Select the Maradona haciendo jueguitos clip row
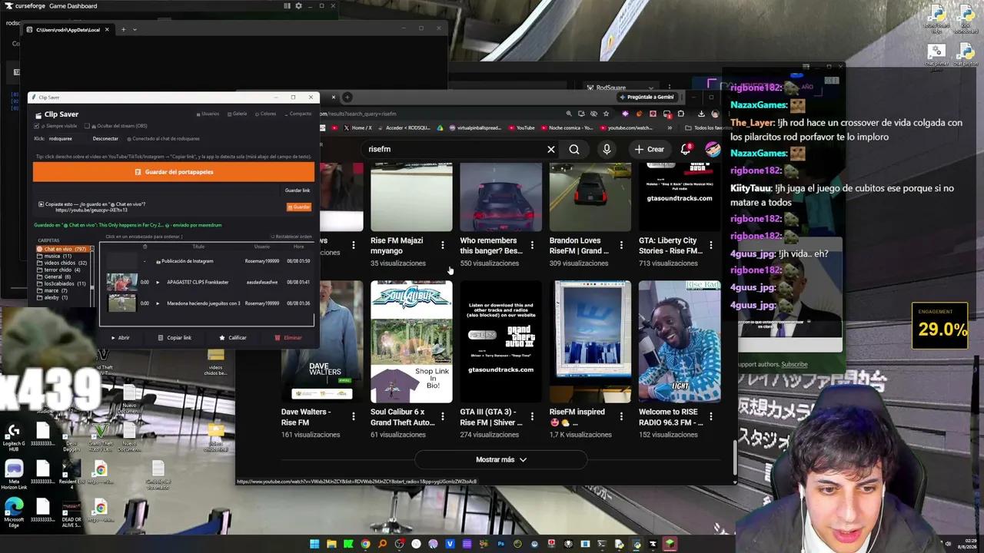The height and width of the screenshot is (553, 984). coord(208,303)
